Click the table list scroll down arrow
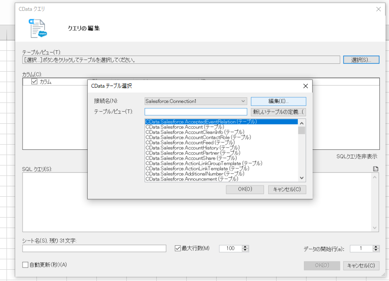Image resolution: width=389 pixels, height=281 pixels. pyautogui.click(x=302, y=178)
